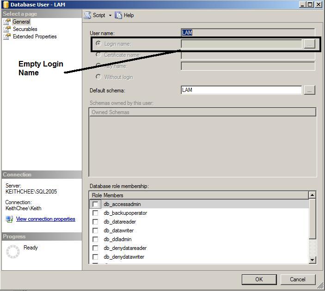Click the Connection section header
The width and height of the screenshot is (325, 291).
[x=42, y=175]
